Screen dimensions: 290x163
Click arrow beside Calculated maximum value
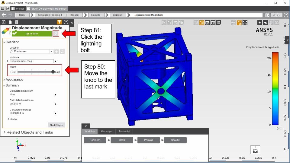pyautogui.click(x=56, y=104)
